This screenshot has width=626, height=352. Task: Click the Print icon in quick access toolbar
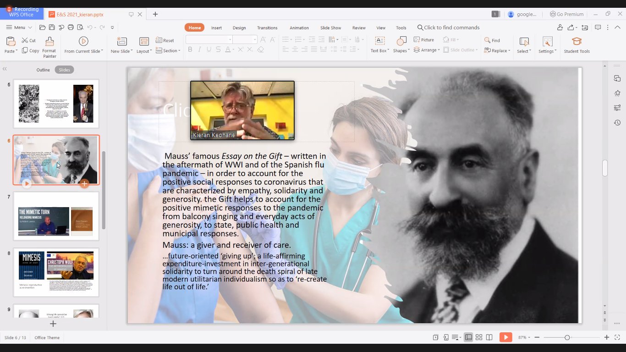pyautogui.click(x=71, y=27)
